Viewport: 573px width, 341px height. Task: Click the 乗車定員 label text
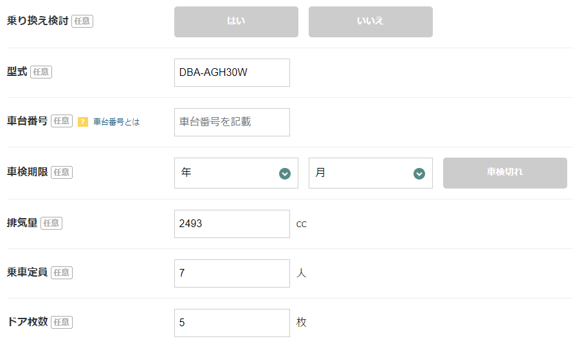tap(28, 273)
